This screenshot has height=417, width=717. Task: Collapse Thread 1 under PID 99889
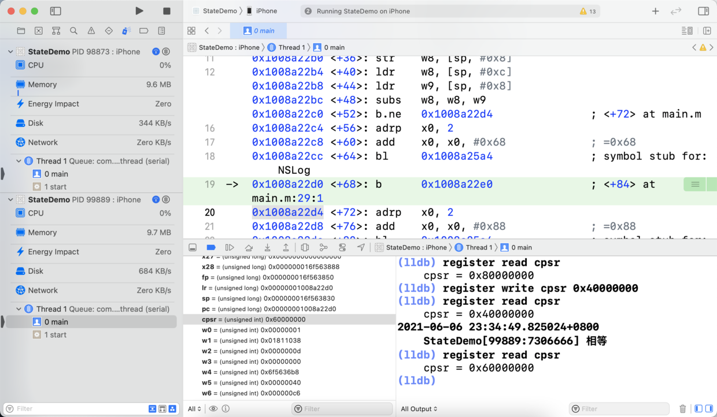[x=19, y=309]
